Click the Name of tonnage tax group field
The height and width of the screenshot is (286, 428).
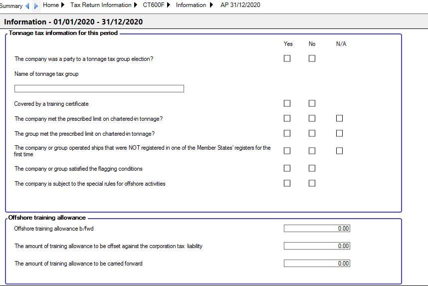pyautogui.click(x=99, y=88)
